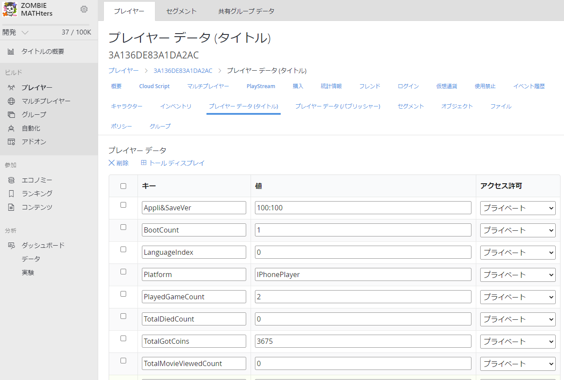Viewport: 564px width, 380px height.
Task: Click the グループ icon in sidebar
Action: [x=11, y=115]
